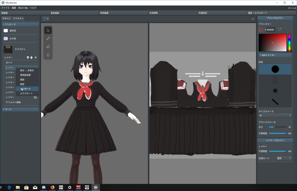This screenshot has width=297, height=191.
Task: Toggle the hidden-eye icon on bottom レイヤー
Action: tap(35, 97)
